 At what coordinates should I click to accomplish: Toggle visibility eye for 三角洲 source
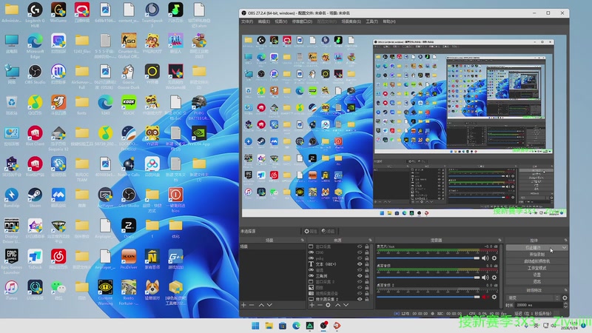[360, 276]
